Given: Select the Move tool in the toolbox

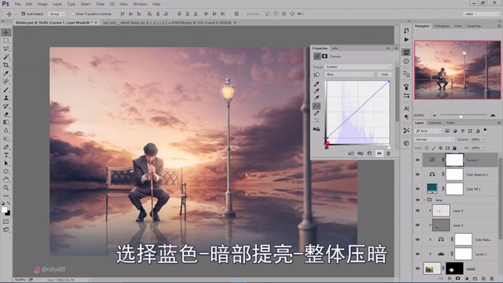Looking at the screenshot, I should pyautogui.click(x=6, y=32).
